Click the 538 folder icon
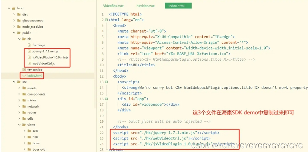This screenshot has width=308, height=152. coord(29,137)
